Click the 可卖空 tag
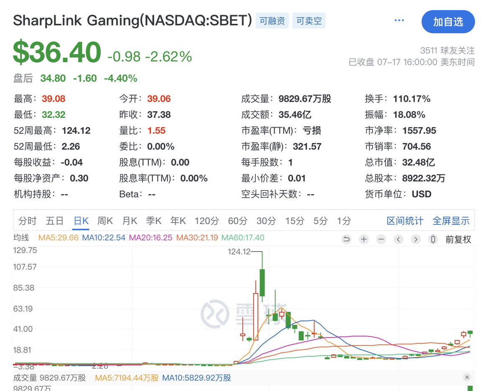Viewport: 501px width, 391px height. (309, 21)
